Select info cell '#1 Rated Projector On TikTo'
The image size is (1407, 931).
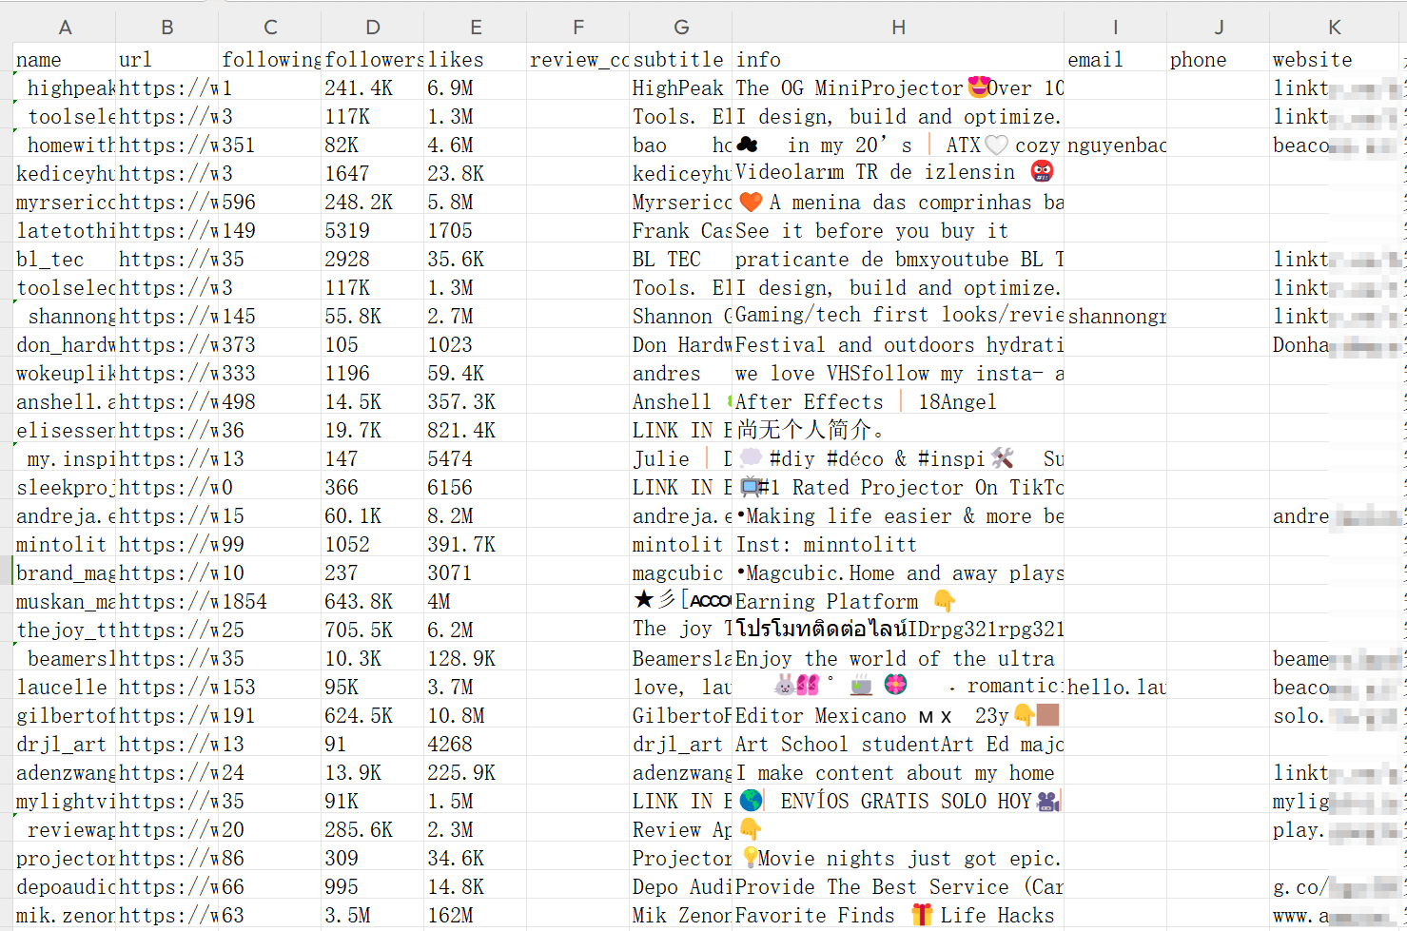click(x=898, y=487)
